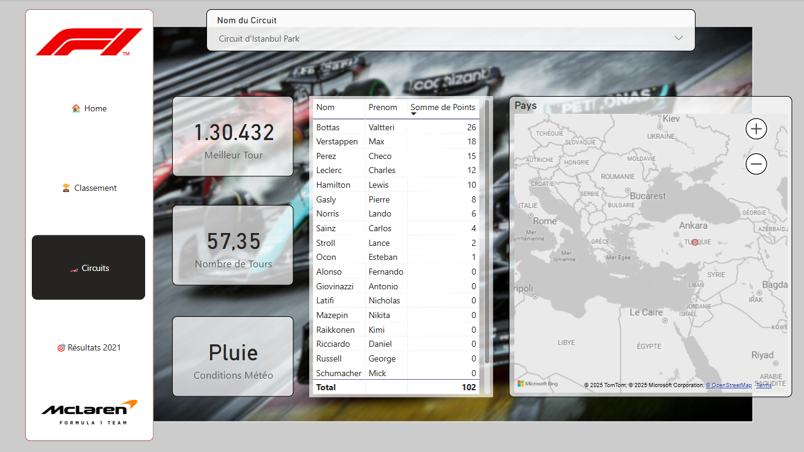Zoom in on the map
Viewport: 804px width, 452px height.
click(x=756, y=129)
